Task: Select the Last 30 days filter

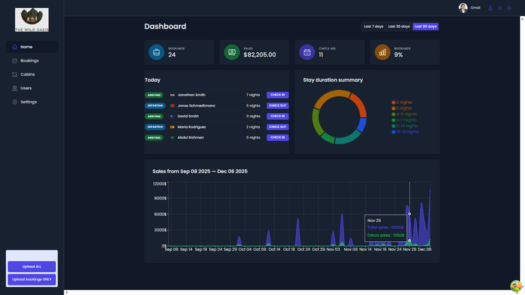Action: pyautogui.click(x=399, y=27)
